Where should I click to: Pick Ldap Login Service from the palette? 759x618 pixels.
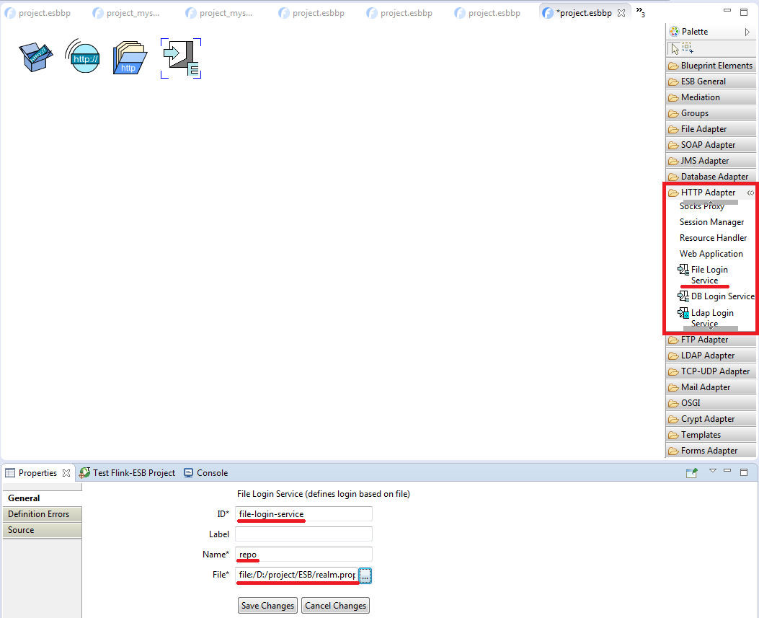711,313
